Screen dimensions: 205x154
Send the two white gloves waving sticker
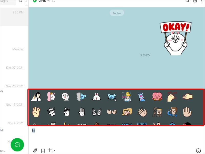point(97,112)
